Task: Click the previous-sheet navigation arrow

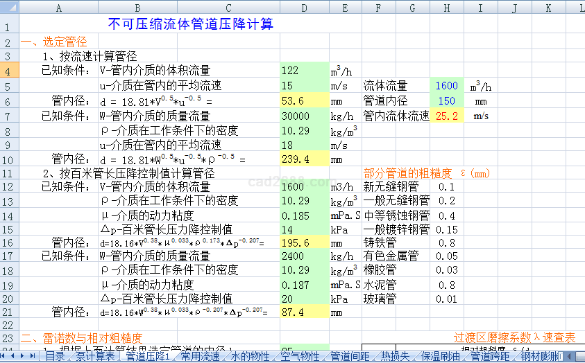Action: pyautogui.click(x=15, y=356)
